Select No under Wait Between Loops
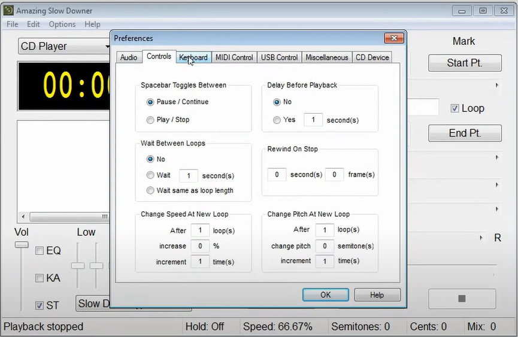The image size is (518, 337). [150, 159]
